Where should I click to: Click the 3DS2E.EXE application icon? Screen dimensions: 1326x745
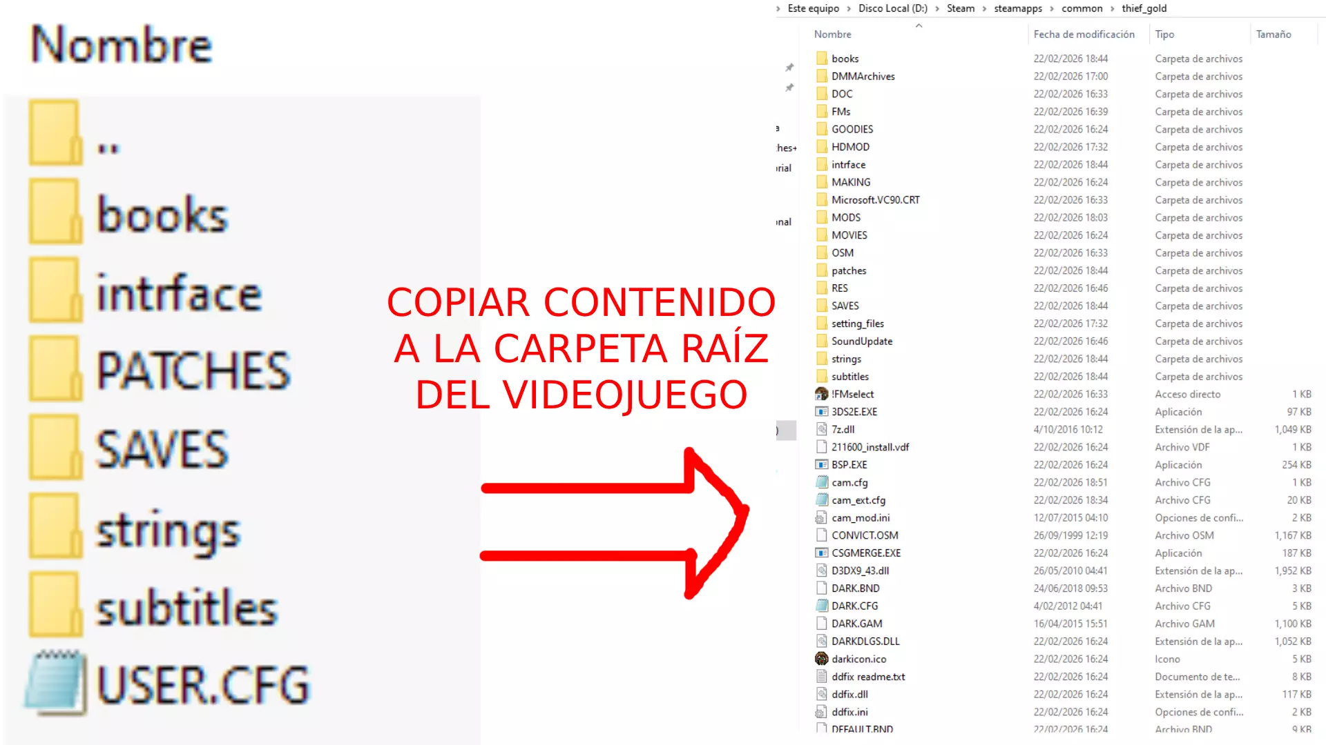(x=821, y=412)
